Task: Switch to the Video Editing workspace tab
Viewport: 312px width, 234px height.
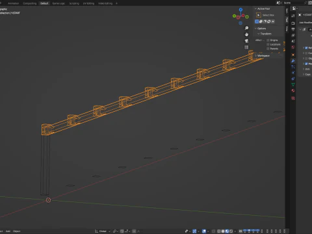Action: [x=105, y=3]
